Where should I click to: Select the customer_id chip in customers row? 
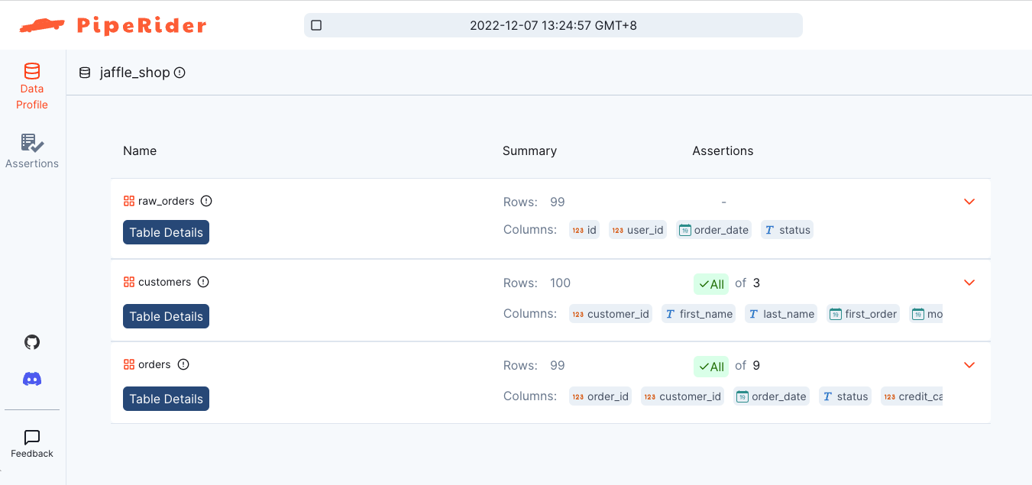click(x=610, y=314)
